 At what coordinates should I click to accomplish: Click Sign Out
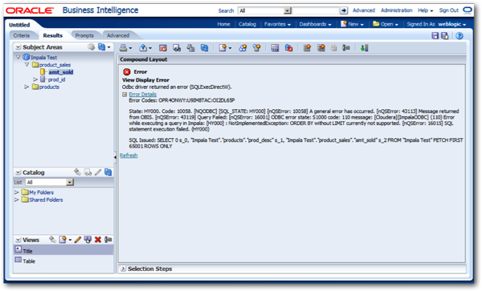pos(449,10)
